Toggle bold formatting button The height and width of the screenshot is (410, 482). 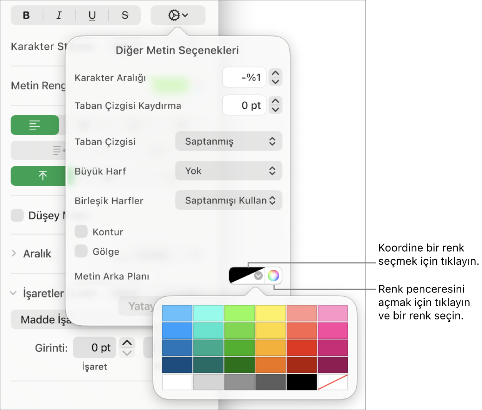[27, 15]
